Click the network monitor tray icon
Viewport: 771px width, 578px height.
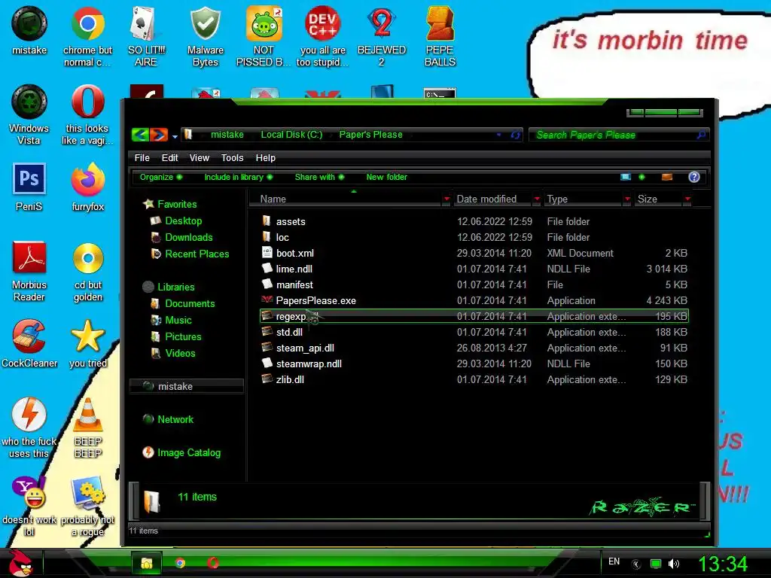coord(656,564)
